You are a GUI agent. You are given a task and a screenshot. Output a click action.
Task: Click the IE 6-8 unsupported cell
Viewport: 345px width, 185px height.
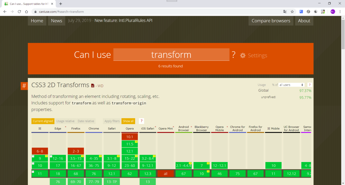point(40,151)
